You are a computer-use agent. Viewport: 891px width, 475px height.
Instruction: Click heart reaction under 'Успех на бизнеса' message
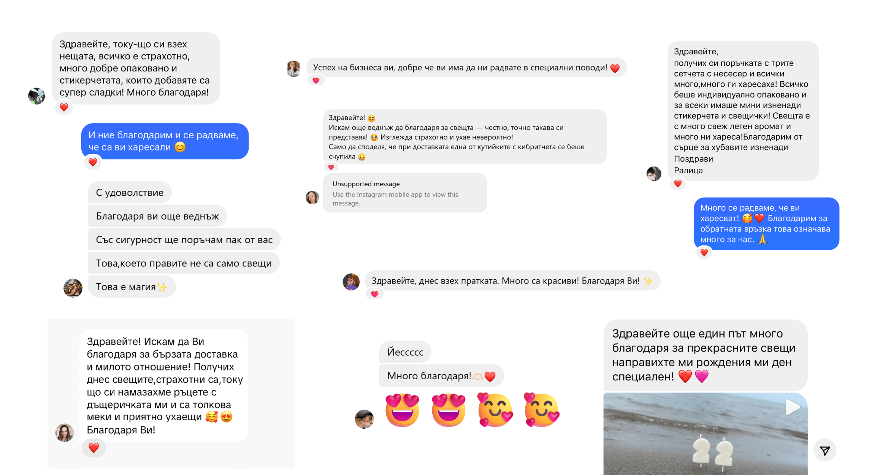316,80
